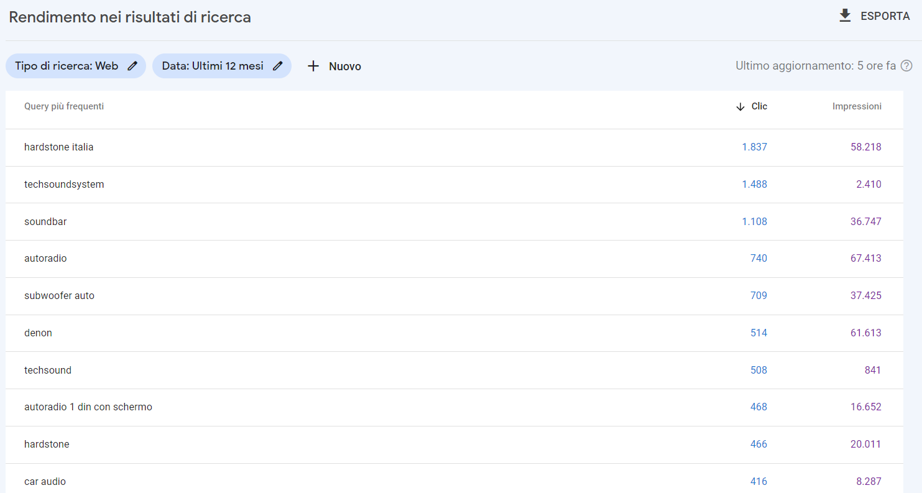Sort table by Impressioni column header

click(x=857, y=106)
